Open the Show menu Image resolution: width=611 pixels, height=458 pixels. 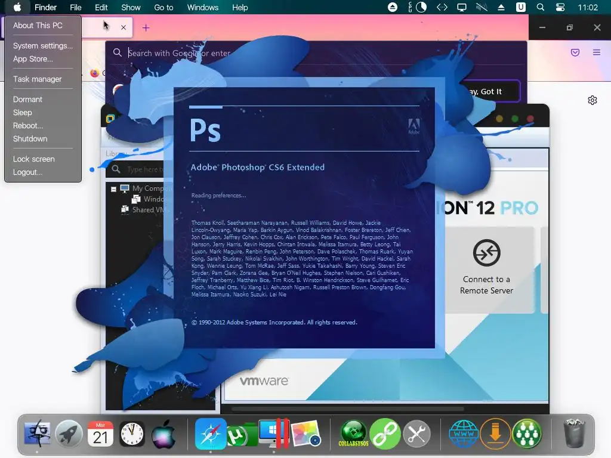coord(131,7)
